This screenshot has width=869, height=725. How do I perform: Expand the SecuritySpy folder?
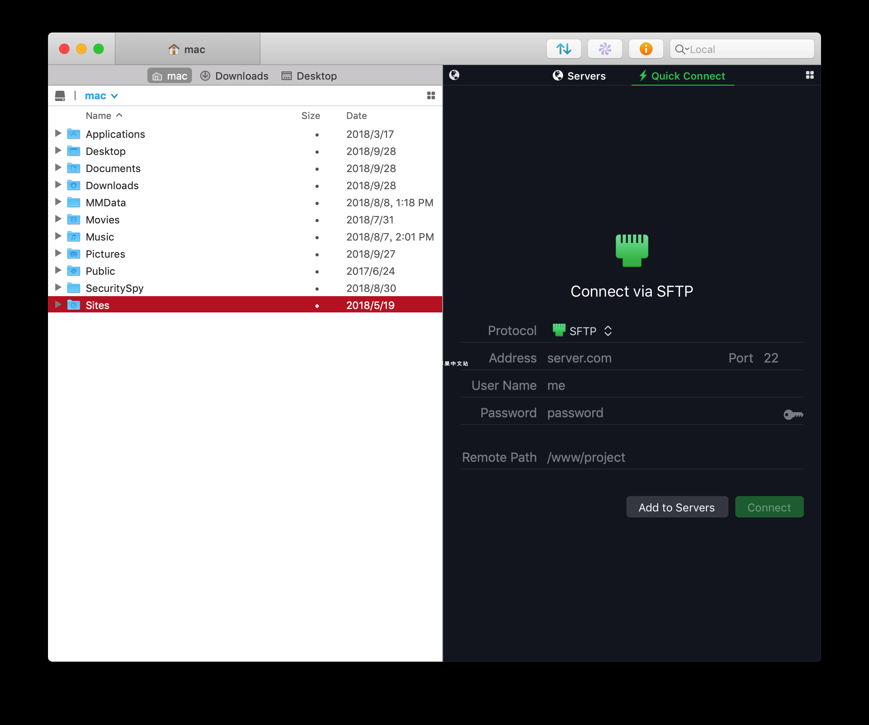click(x=58, y=288)
